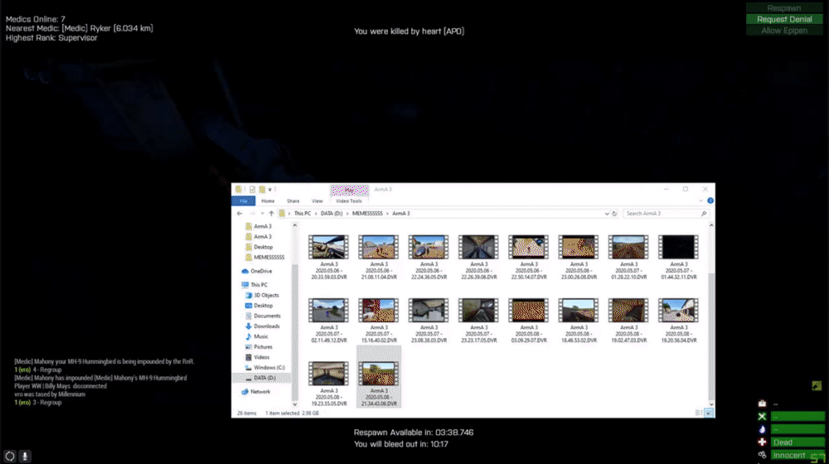The height and width of the screenshot is (464, 829).
Task: Open the Share ribbon tab
Action: [x=293, y=201]
